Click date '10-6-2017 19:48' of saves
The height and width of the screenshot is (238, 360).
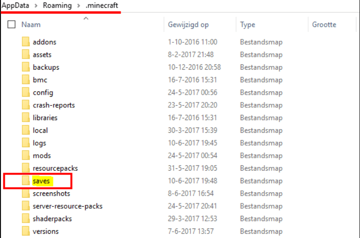click(192, 181)
